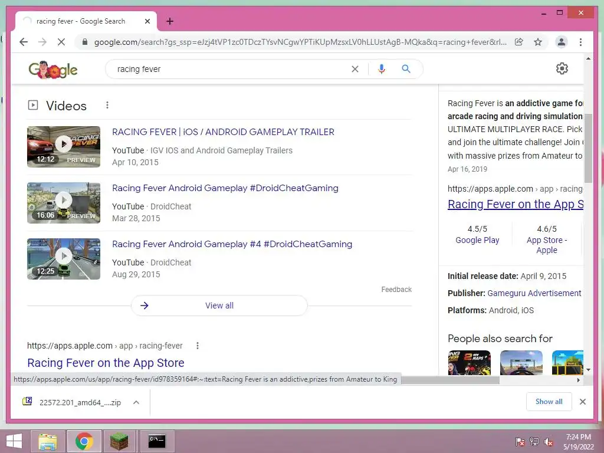Click the Feedback link under videos
Image resolution: width=604 pixels, height=453 pixels.
point(396,289)
